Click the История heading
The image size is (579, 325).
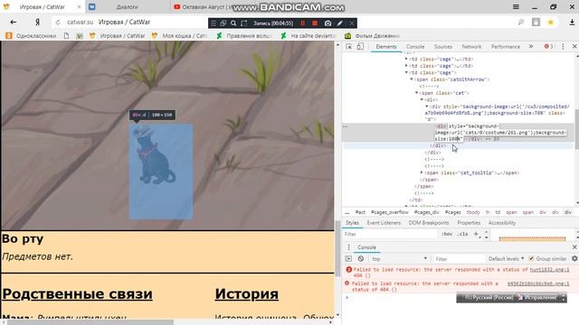point(247,294)
